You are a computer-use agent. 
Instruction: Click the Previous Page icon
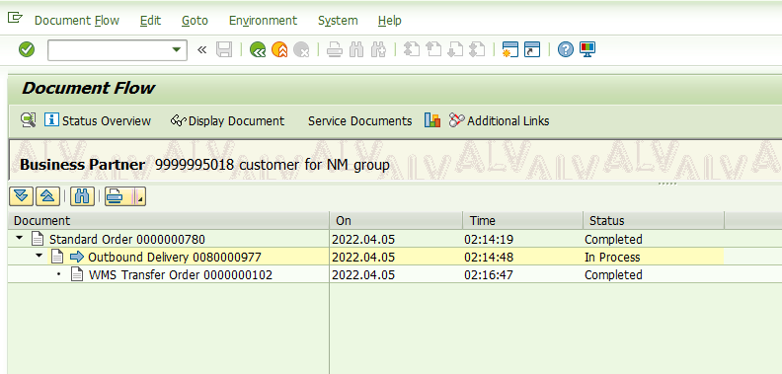pos(433,50)
